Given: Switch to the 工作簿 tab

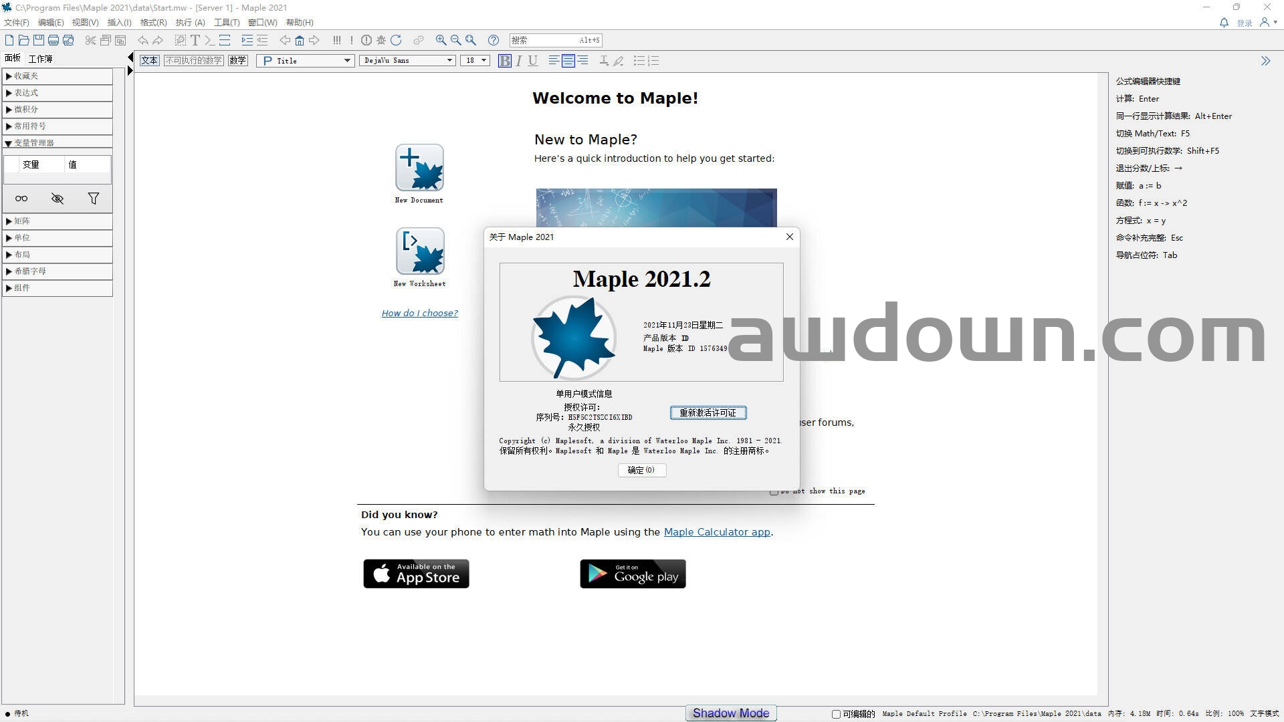Looking at the screenshot, I should [40, 59].
